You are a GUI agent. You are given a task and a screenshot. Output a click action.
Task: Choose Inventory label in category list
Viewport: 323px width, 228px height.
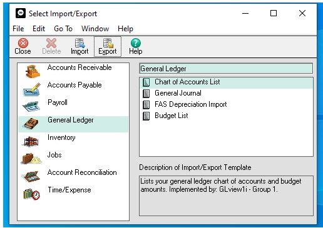(61, 137)
